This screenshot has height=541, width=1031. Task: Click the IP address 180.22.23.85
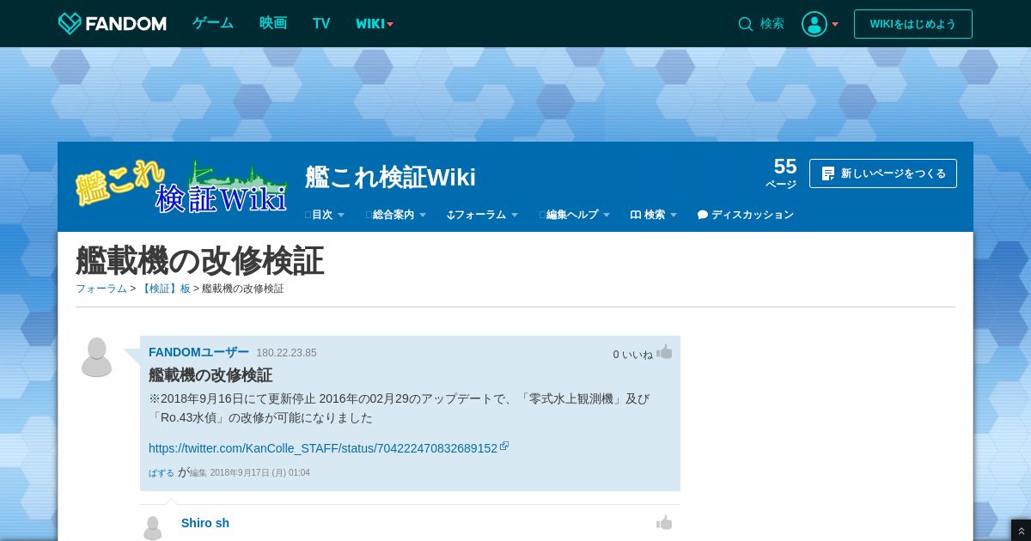click(x=286, y=353)
